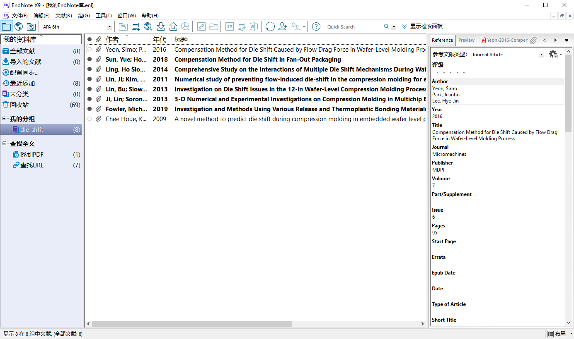Click the Import download-arrow icon

(x=161, y=27)
